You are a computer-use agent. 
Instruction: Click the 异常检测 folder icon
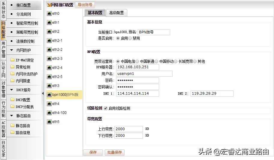12,67
